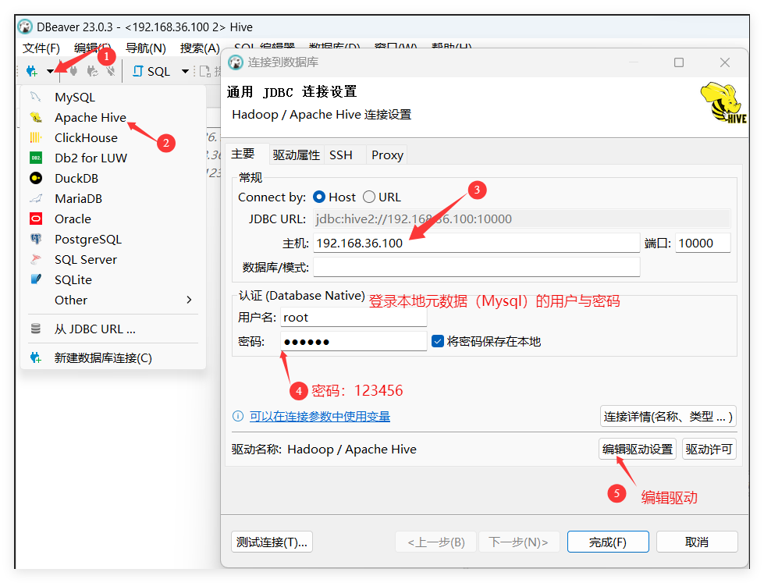Image resolution: width=764 pixels, height=583 pixels.
Task: Switch to the Proxy tab
Action: [x=387, y=155]
